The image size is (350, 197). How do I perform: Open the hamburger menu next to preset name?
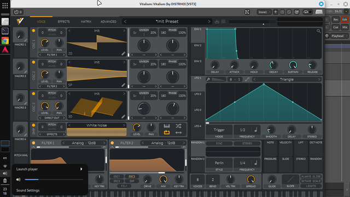[x=223, y=21]
